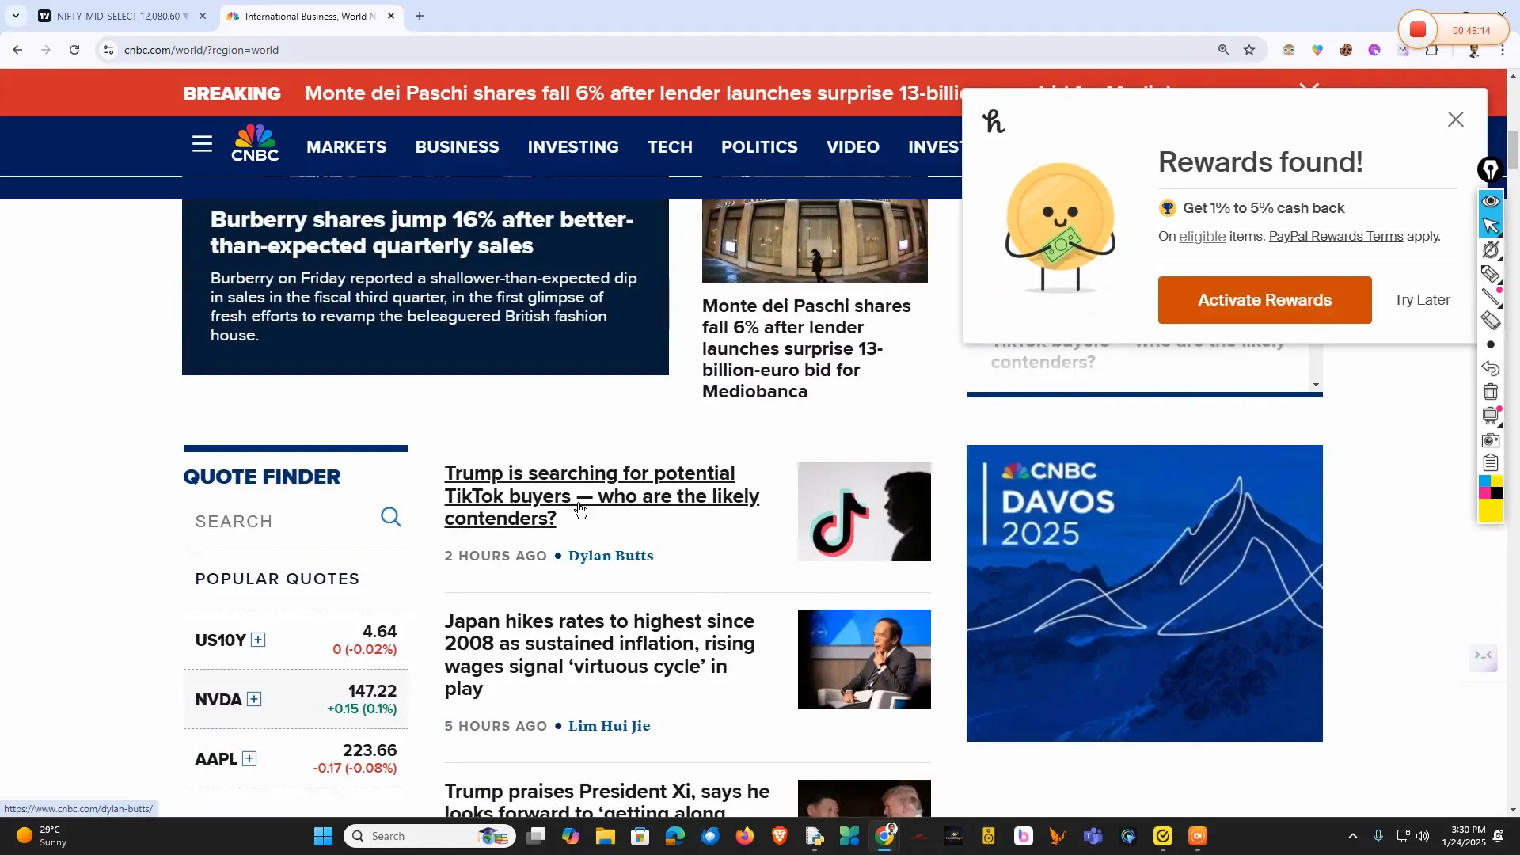Open the MARKETS menu item
The image size is (1520, 855).
[x=346, y=147]
